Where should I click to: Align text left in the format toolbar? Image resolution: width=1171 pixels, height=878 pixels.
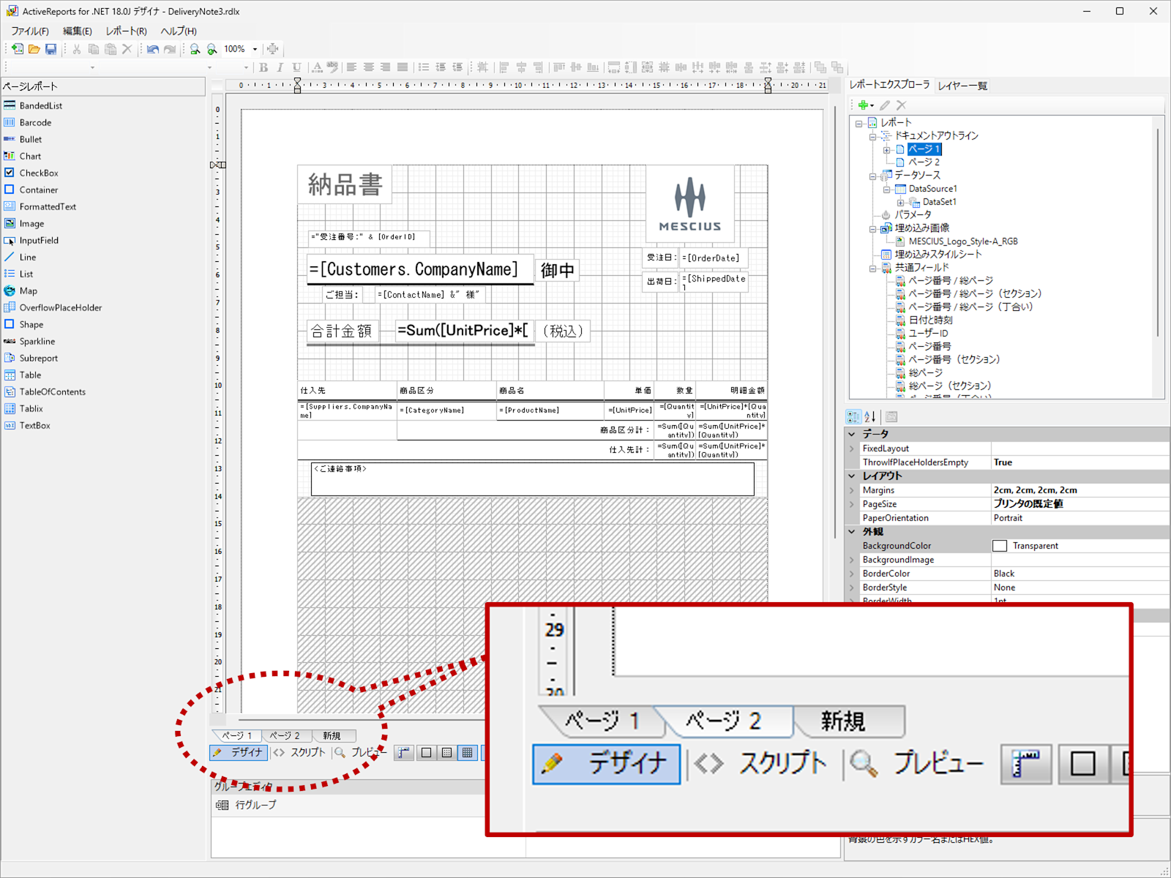click(x=351, y=67)
